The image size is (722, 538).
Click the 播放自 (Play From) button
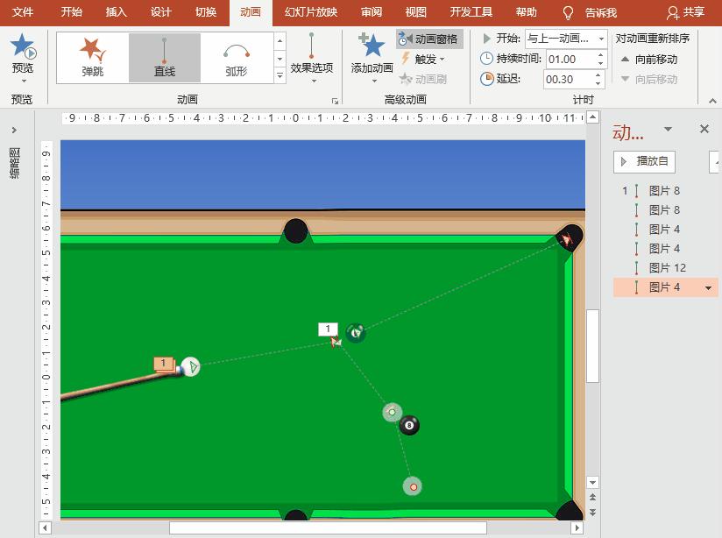coord(644,161)
